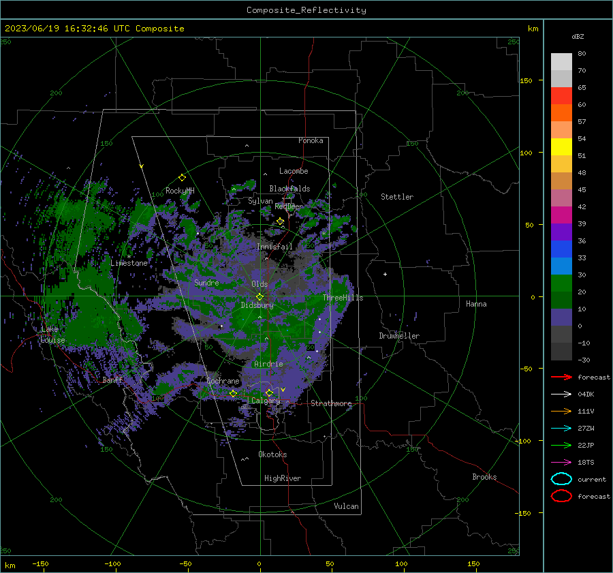The image size is (613, 573).
Task: Select the slate-purple 0-10 dBZ swatch
Action: pos(561,318)
